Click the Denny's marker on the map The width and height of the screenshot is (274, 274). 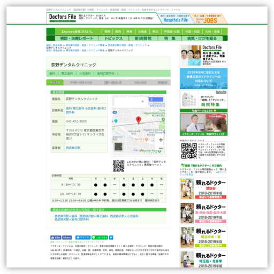click(x=147, y=140)
